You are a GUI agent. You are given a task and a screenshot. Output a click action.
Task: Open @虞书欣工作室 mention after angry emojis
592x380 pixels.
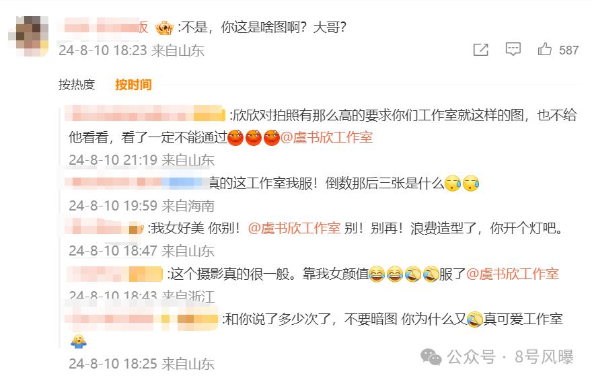(x=326, y=137)
